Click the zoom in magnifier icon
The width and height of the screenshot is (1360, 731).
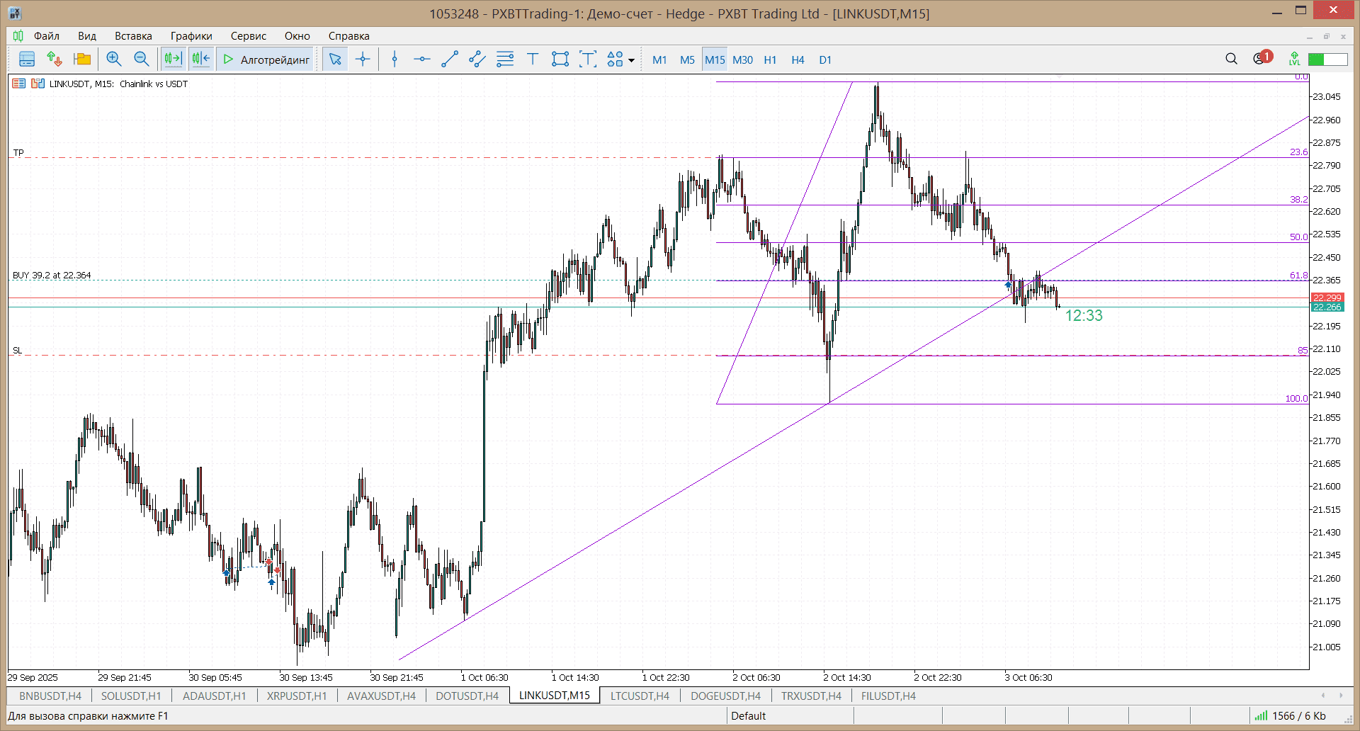tap(113, 59)
